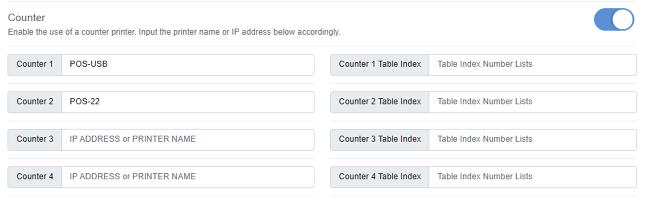Place cursor on the POS-22 text
Image resolution: width=646 pixels, height=199 pixels.
pyautogui.click(x=84, y=102)
